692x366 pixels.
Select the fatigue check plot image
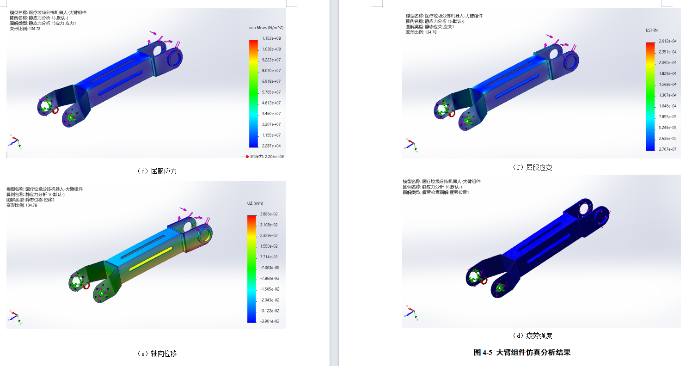point(541,251)
